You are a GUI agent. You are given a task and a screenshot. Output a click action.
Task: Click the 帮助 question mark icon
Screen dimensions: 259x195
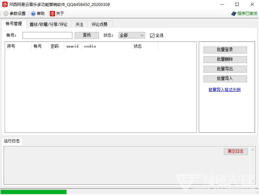click(x=33, y=14)
